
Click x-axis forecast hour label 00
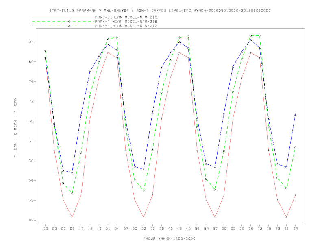pos(46,229)
